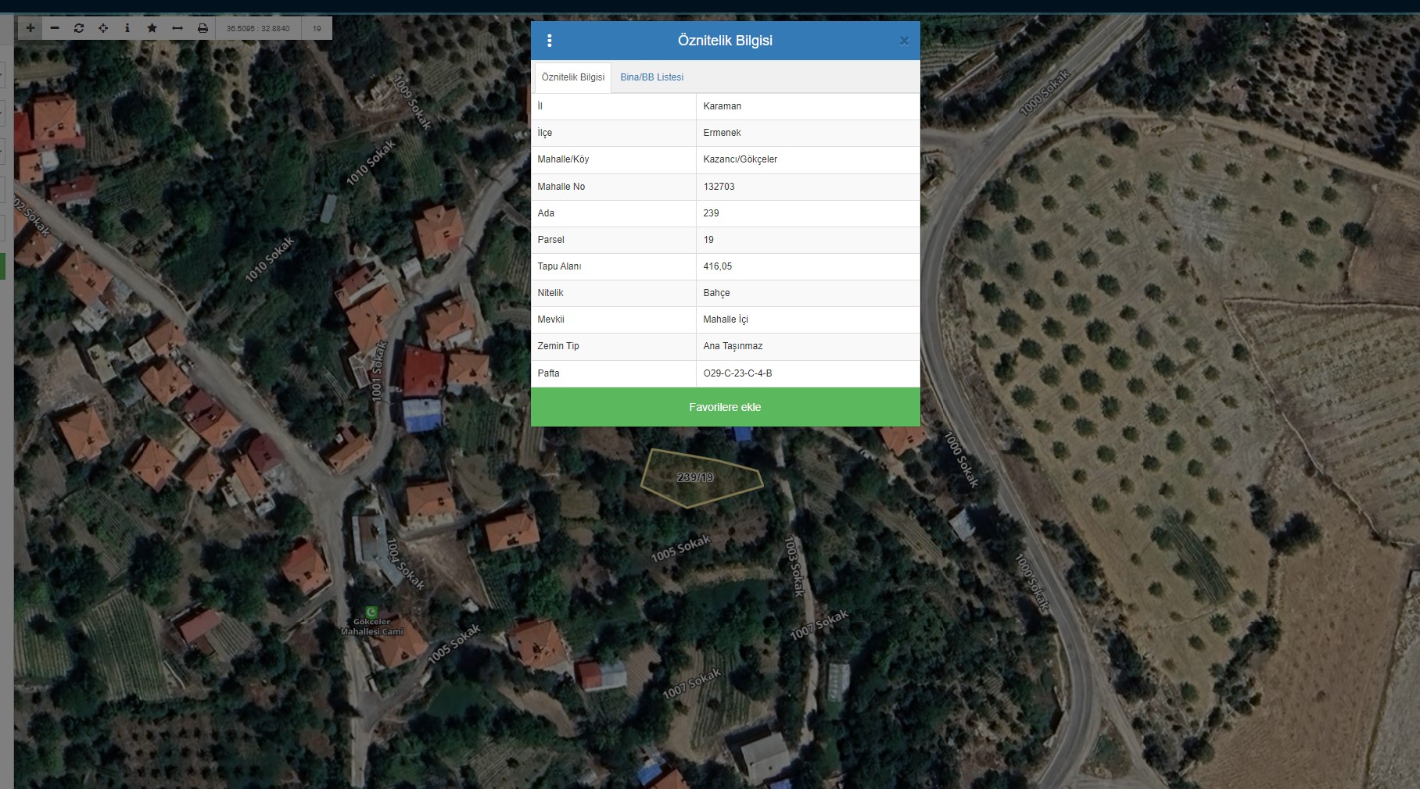The image size is (1420, 789).
Task: Click the coordinate readout 36.5095 : 32.8840
Action: pyautogui.click(x=258, y=28)
